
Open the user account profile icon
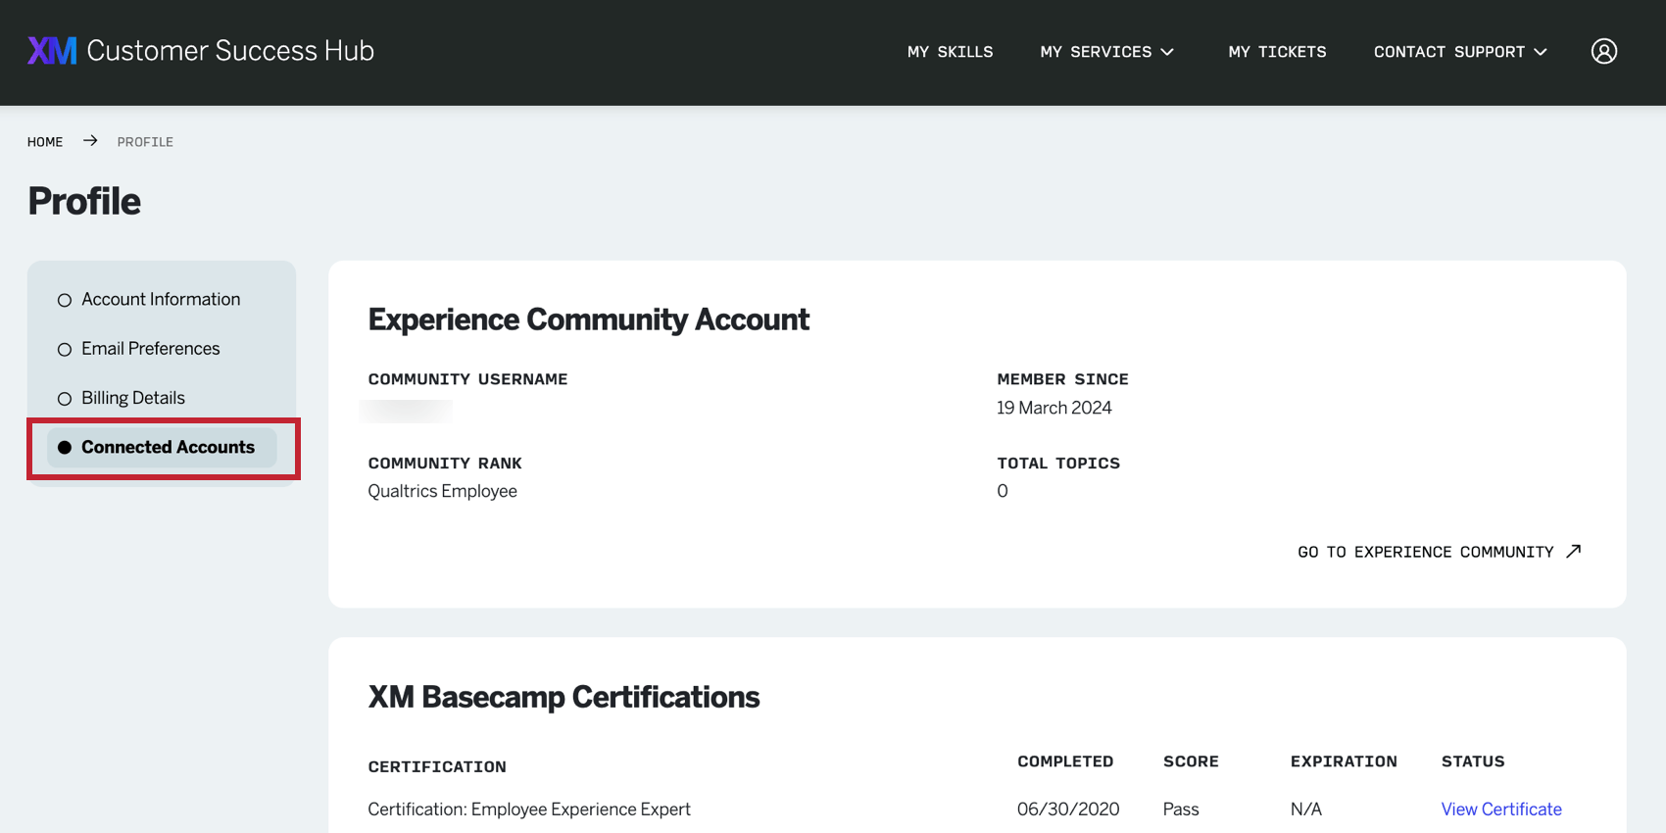pos(1603,51)
